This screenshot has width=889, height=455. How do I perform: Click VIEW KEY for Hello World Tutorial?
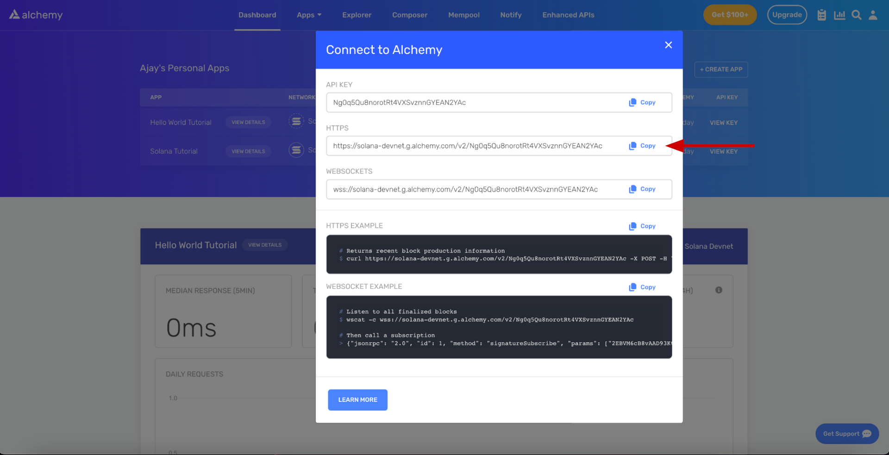pyautogui.click(x=724, y=123)
